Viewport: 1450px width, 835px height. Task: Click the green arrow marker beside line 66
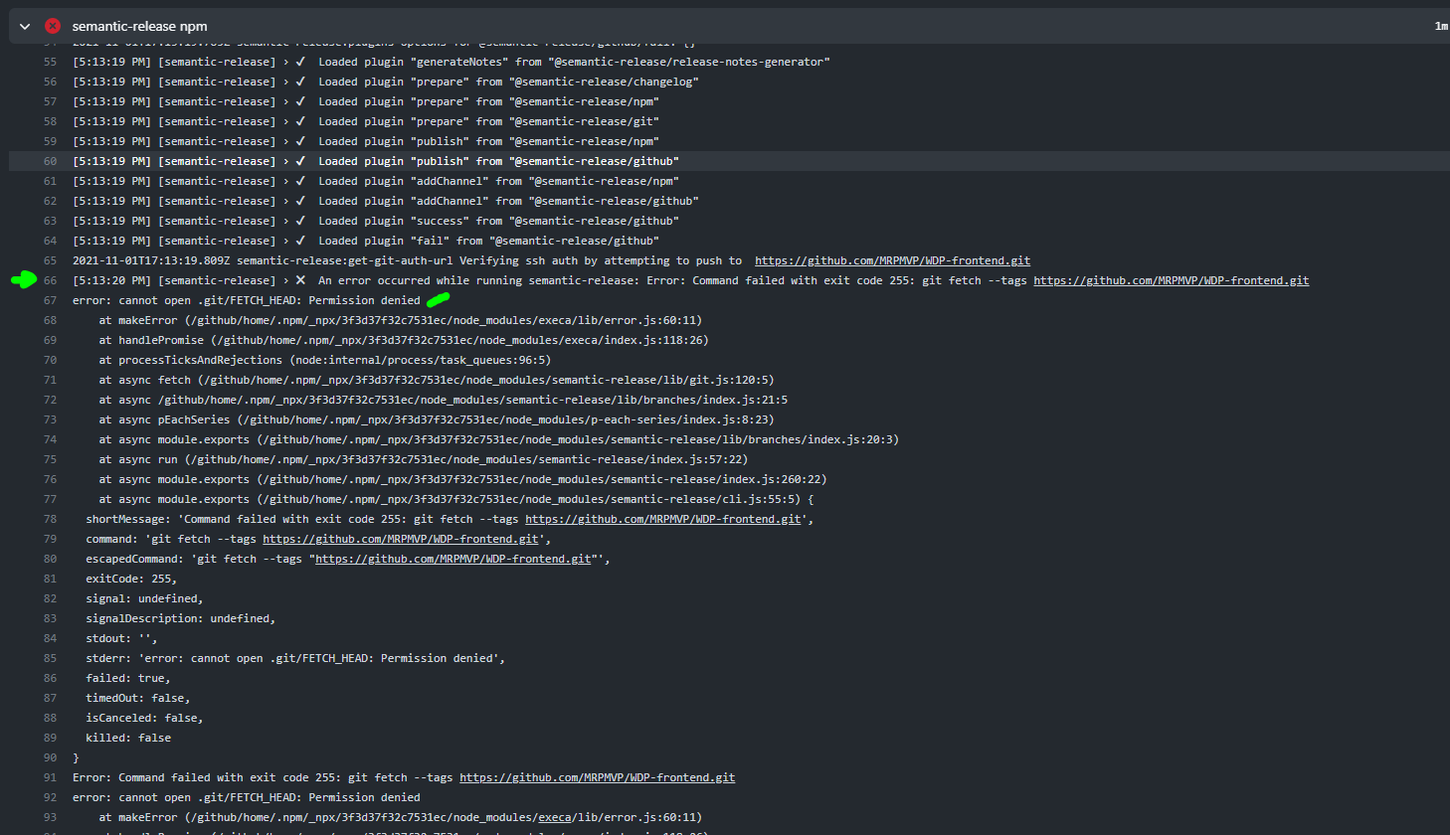[x=24, y=280]
